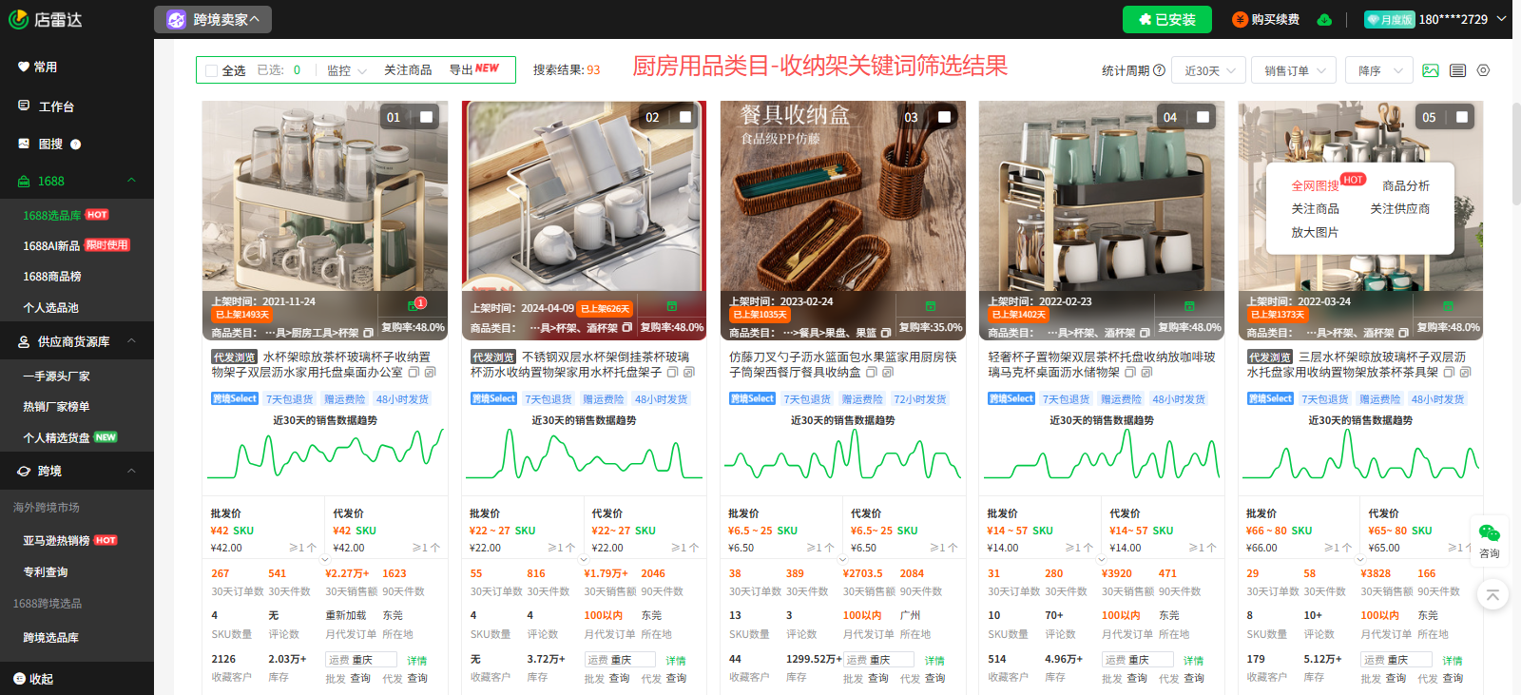Select 亚马逊热销榜 in the sidebar
Screen dimensions: 1521x695
point(56,540)
